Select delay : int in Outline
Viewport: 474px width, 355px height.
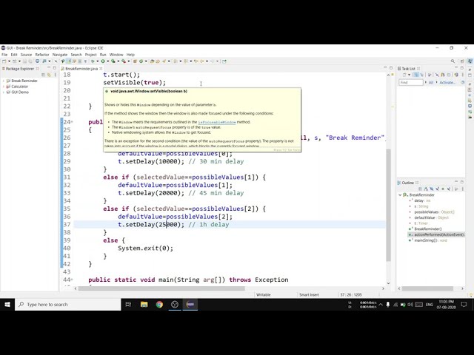coord(422,200)
